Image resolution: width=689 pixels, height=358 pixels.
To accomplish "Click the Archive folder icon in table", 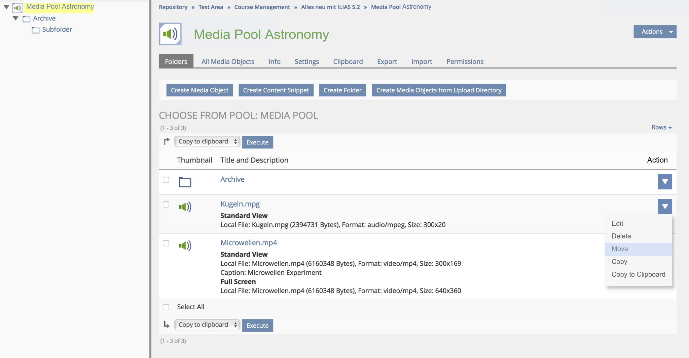I will [185, 182].
